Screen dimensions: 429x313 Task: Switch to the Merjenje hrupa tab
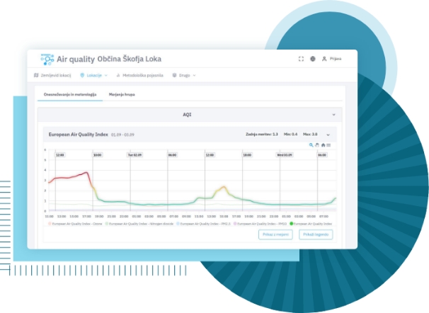(x=121, y=93)
